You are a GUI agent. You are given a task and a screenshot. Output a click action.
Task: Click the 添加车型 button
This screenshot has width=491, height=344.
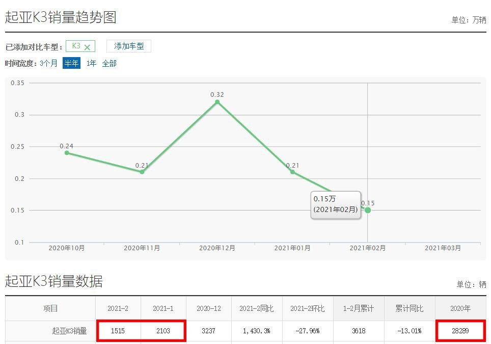coord(129,46)
